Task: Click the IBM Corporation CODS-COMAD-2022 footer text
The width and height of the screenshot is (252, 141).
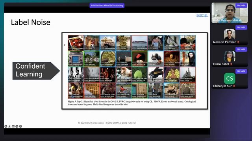Action: pos(107,123)
